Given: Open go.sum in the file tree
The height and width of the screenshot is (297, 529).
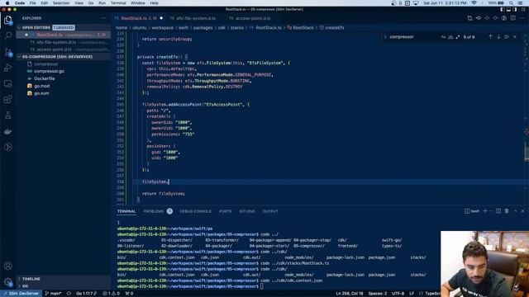Looking at the screenshot, I should [41, 93].
